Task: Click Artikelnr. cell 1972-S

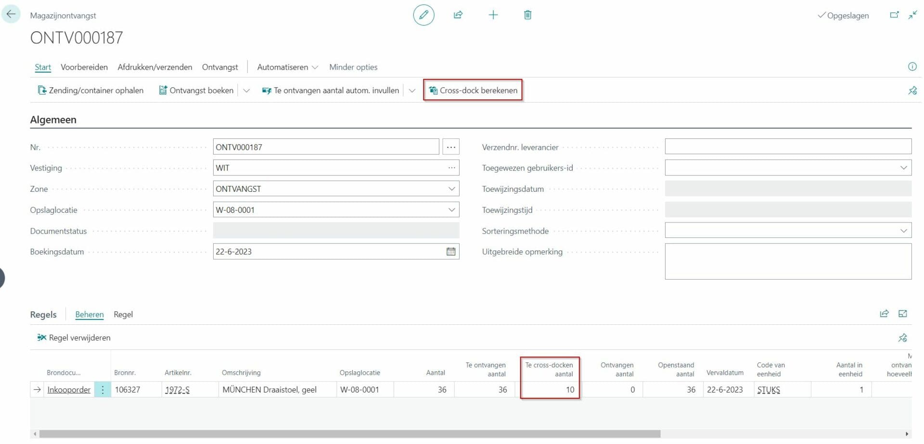Action: click(x=190, y=390)
